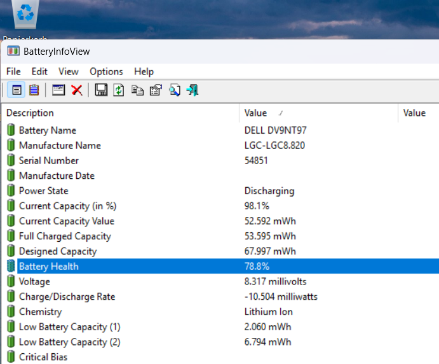Click the serial number value 54851
The width and height of the screenshot is (439, 364).
(256, 160)
